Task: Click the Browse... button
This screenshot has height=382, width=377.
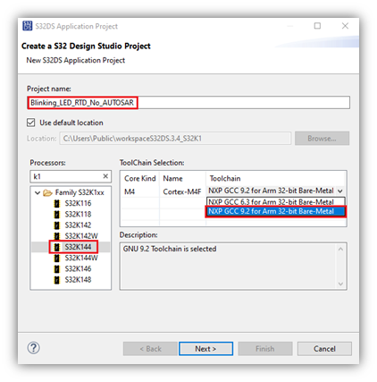Action: pos(322,139)
